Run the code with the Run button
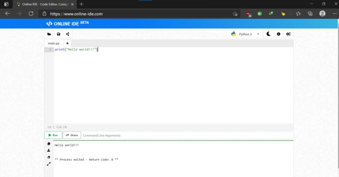This screenshot has height=177, width=339. click(53, 135)
